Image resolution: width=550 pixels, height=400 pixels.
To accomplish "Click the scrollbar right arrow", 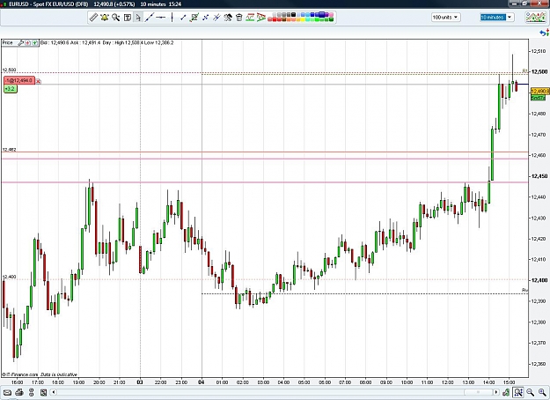I will coord(496,392).
